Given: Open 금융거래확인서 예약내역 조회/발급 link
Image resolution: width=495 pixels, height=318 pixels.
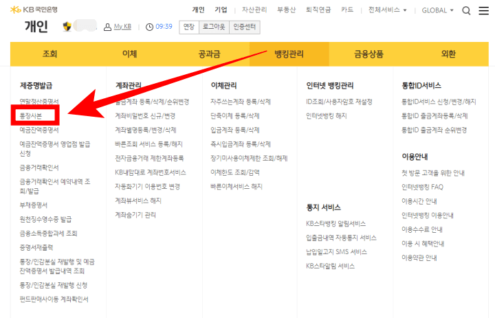Looking at the screenshot, I should click(55, 186).
